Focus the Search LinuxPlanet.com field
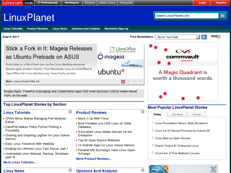This screenshot has height=173, width=231. click(187, 16)
